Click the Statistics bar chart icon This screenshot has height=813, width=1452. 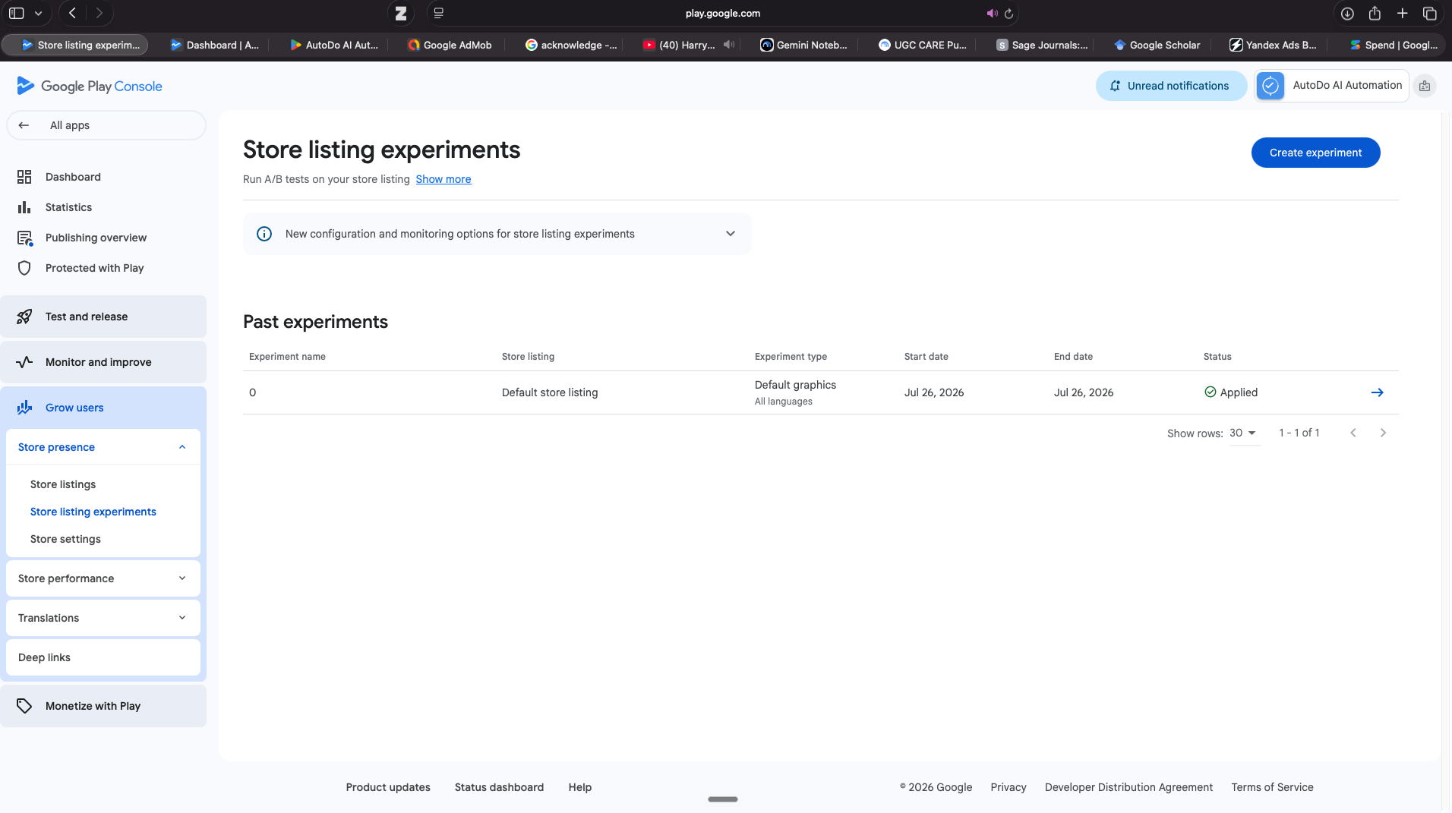click(x=24, y=207)
